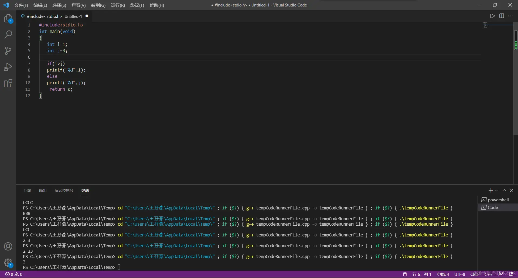
Task: Split the editor to the right
Action: tap(502, 16)
